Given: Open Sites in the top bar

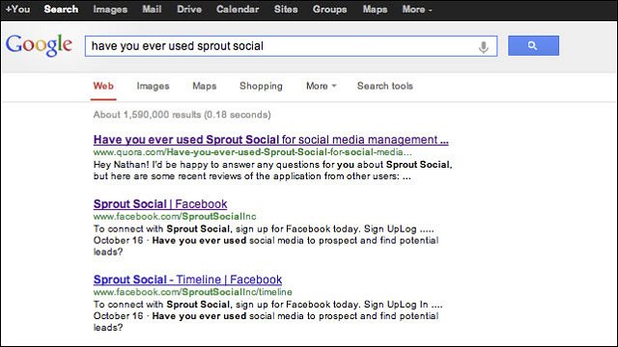Looking at the screenshot, I should click(x=286, y=9).
